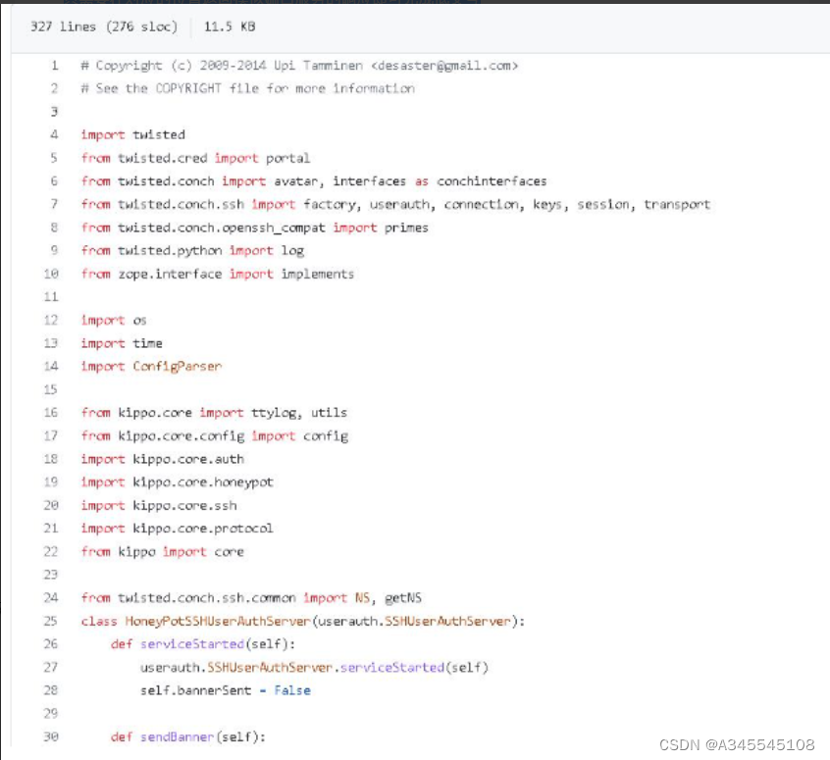
Task: Select line number 7 in the gutter
Action: (x=54, y=204)
